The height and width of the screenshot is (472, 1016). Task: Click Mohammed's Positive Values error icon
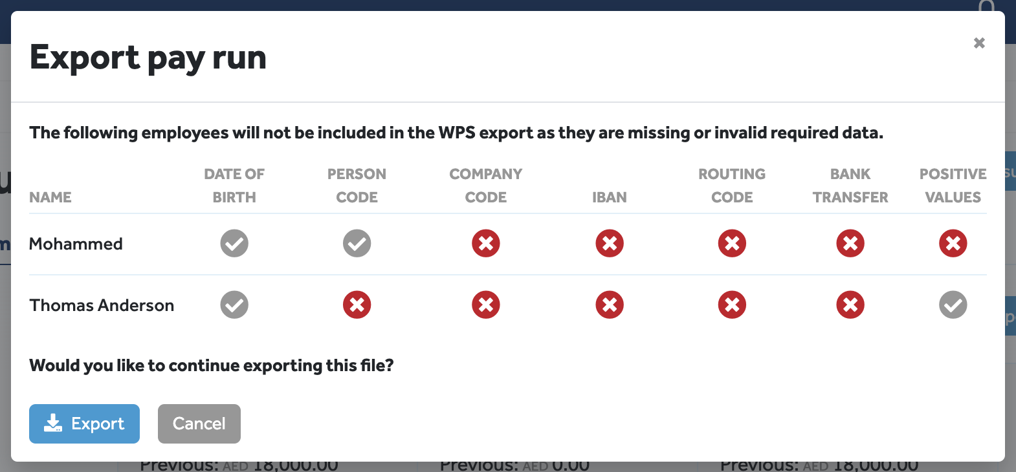(953, 244)
